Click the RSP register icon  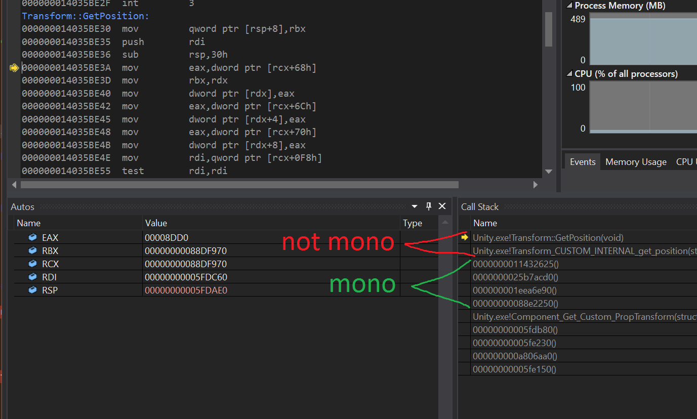point(32,289)
